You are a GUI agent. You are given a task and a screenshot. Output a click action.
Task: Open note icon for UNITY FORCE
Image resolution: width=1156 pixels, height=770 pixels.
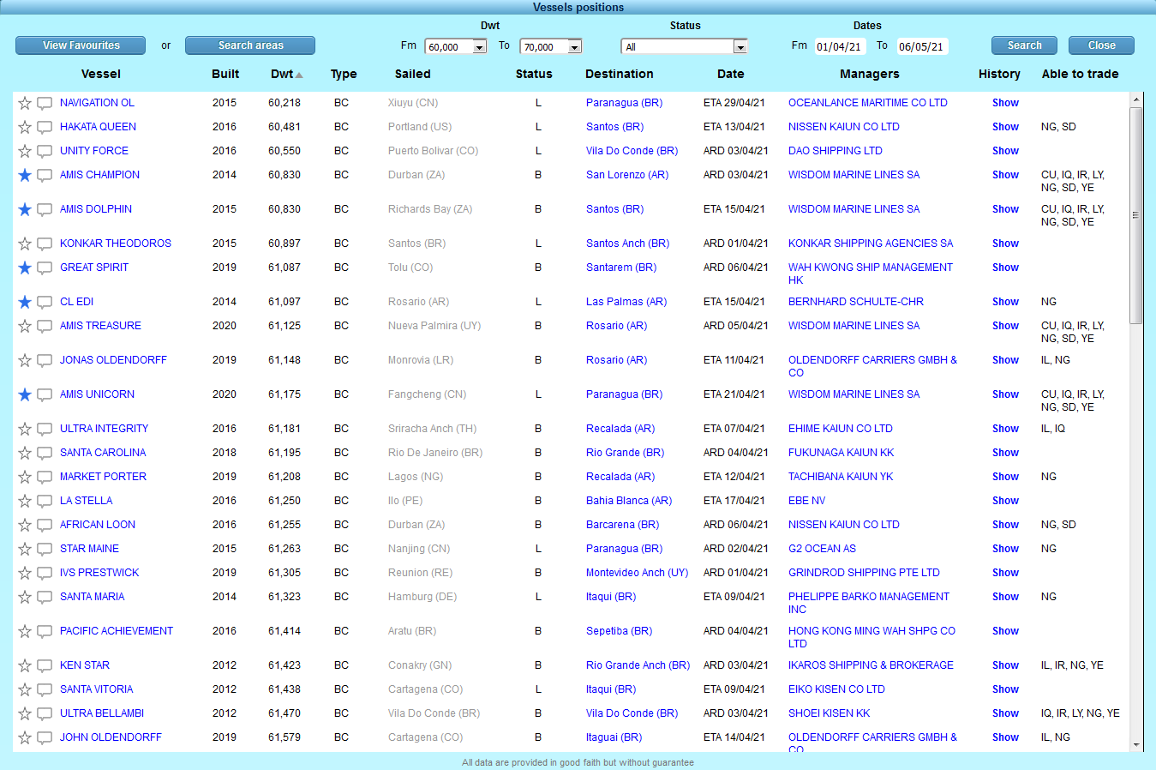pyautogui.click(x=45, y=152)
